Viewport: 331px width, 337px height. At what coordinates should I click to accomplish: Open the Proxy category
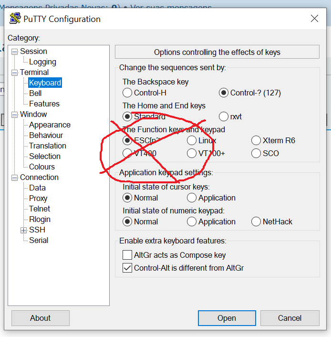pyautogui.click(x=38, y=199)
